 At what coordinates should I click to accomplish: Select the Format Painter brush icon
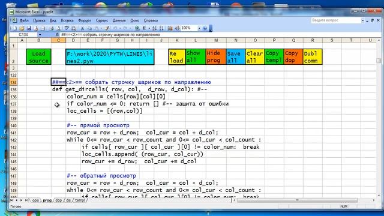pyautogui.click(x=106, y=28)
